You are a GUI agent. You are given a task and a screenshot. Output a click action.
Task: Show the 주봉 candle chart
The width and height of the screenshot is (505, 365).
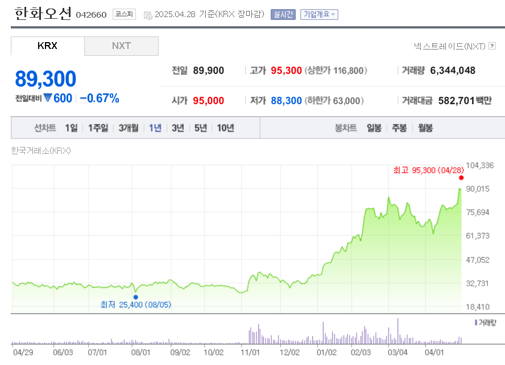pos(399,128)
